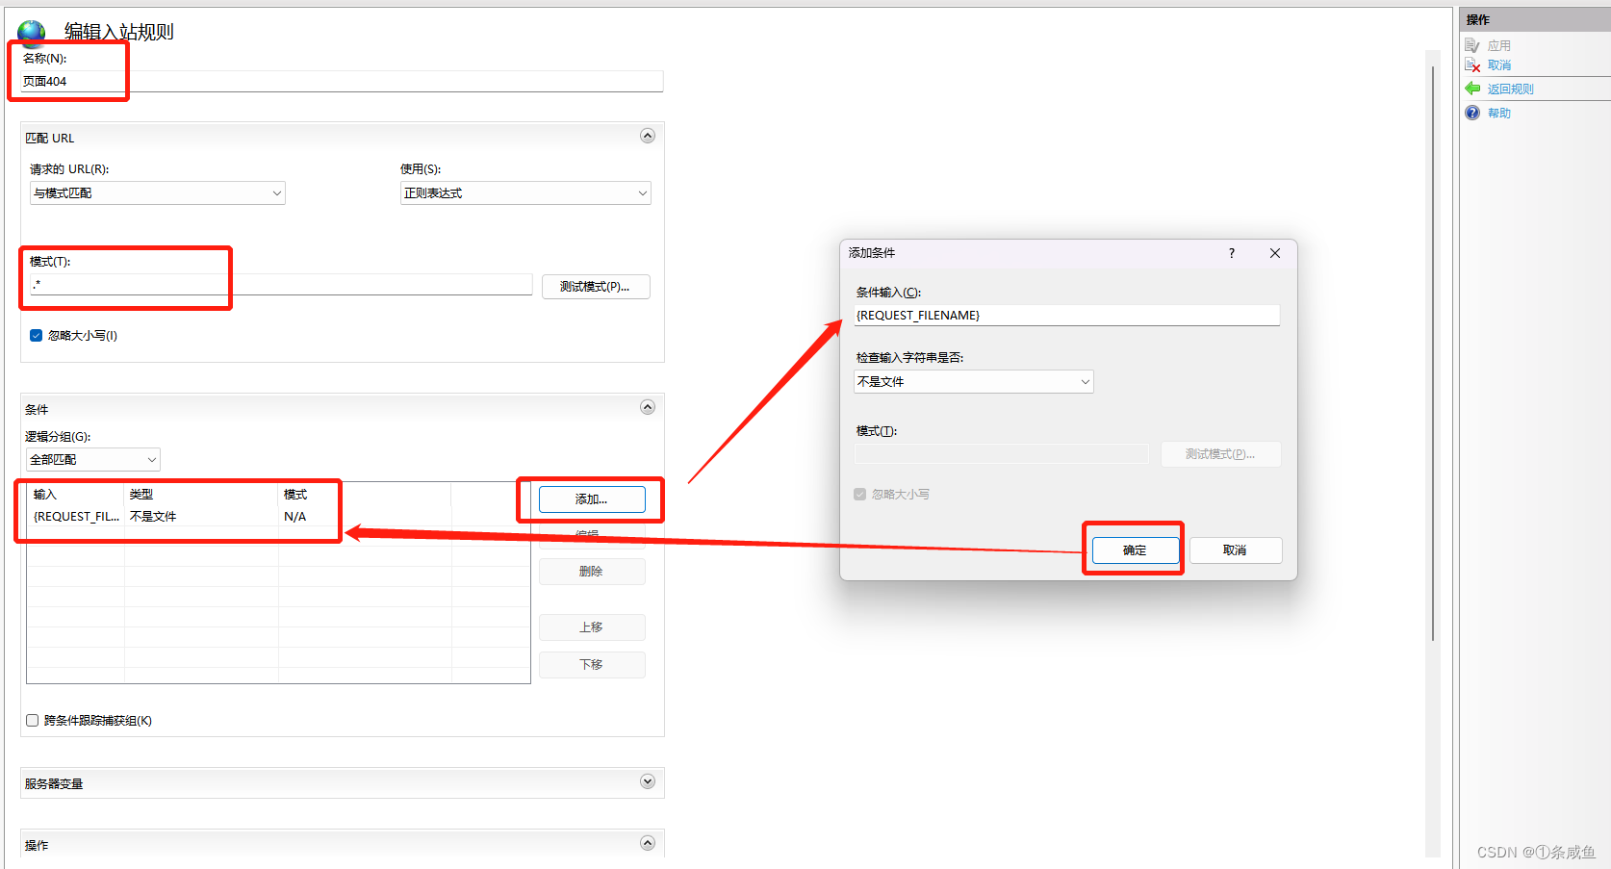Open the 请求的 URL dropdown showing 与模式匹配
Viewport: 1611px width, 869px height.
coord(158,193)
